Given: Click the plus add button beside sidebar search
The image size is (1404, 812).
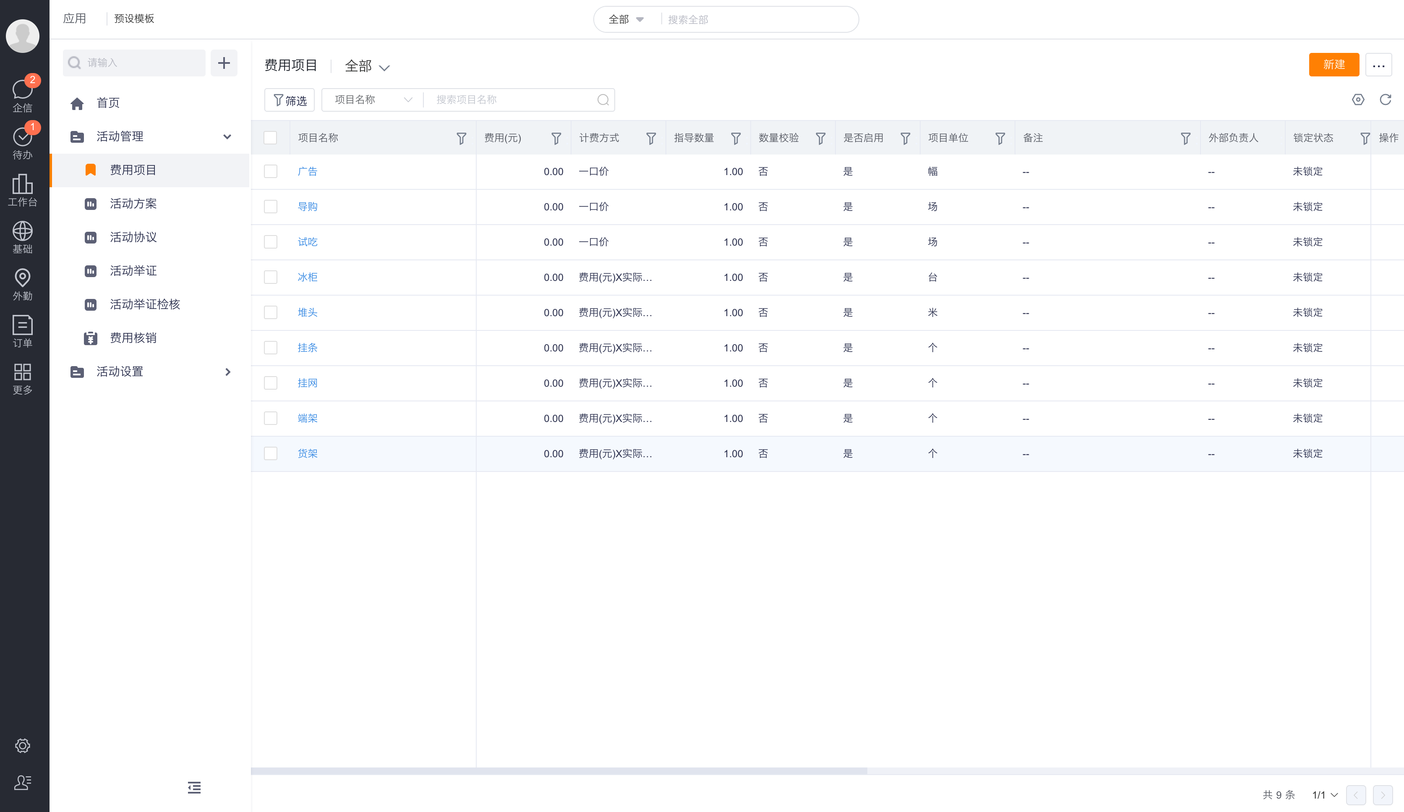Looking at the screenshot, I should [x=224, y=63].
